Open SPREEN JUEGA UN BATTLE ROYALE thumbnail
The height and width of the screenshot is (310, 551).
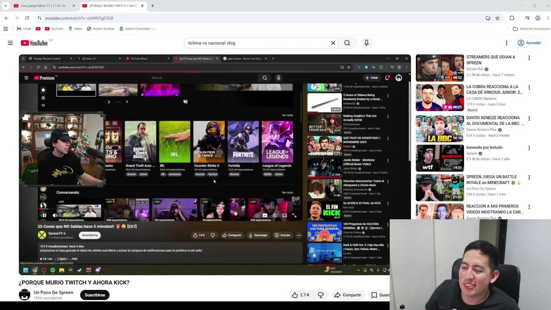(440, 187)
